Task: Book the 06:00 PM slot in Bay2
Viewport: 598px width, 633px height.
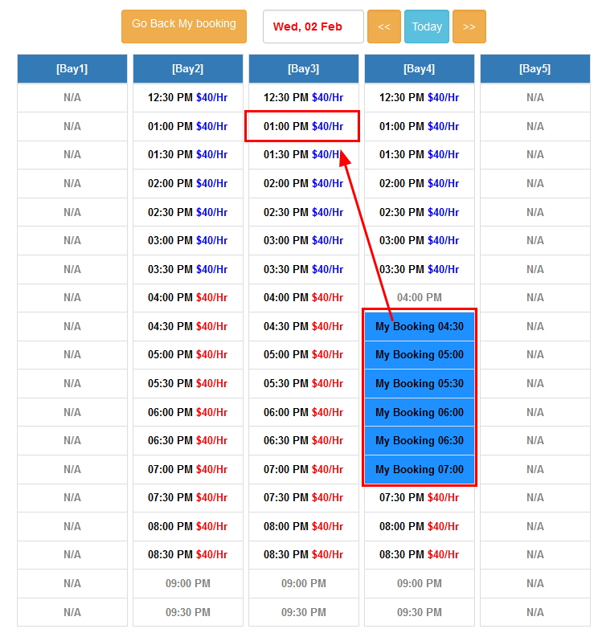Action: click(187, 412)
